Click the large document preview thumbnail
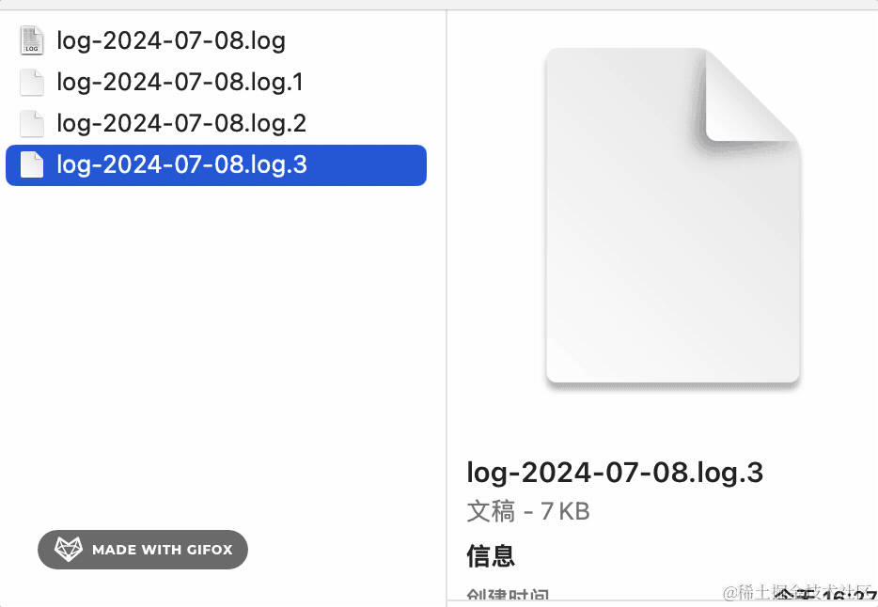This screenshot has height=607, width=878. tap(658, 244)
